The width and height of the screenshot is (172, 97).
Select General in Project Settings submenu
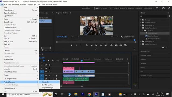[49, 82]
